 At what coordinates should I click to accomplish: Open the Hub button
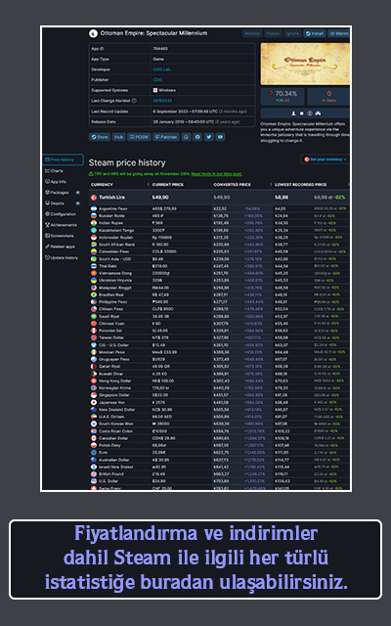[x=118, y=137]
